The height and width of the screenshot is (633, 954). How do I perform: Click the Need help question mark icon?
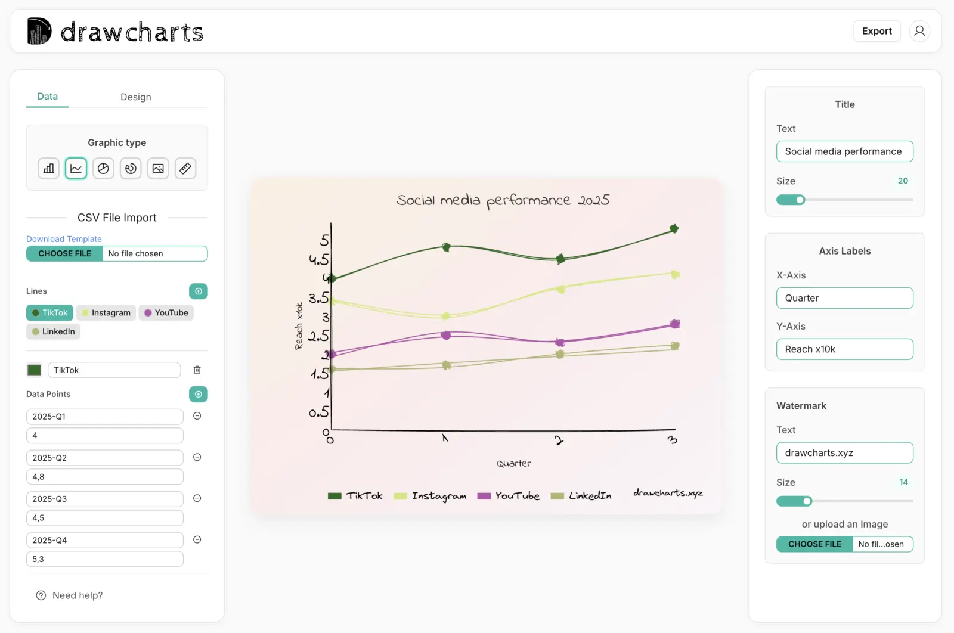click(x=41, y=595)
